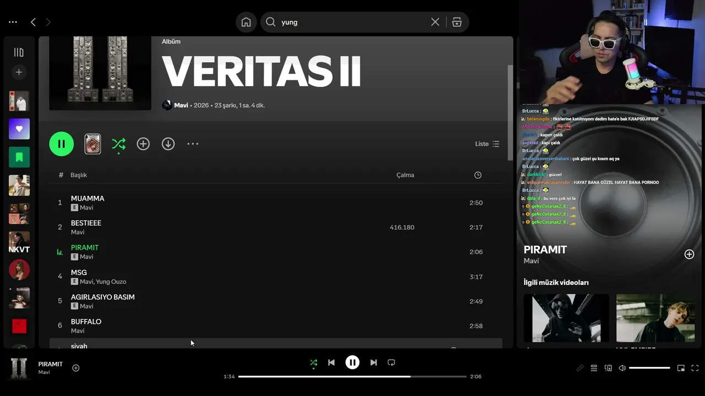Skip to the previous track
Viewport: 705px width, 396px height.
(x=331, y=362)
